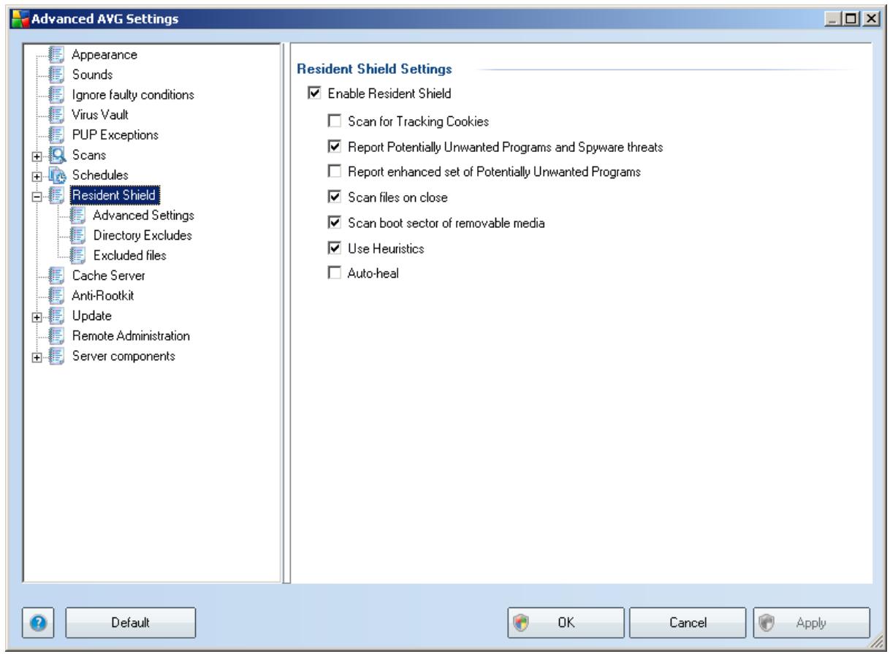Open Remote Administration settings
Viewport: 890px width, 654px height.
[130, 336]
